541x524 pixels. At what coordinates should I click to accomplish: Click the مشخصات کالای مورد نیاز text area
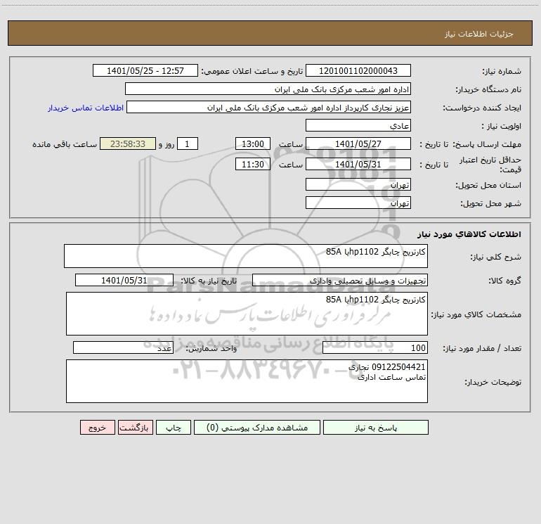click(247, 314)
